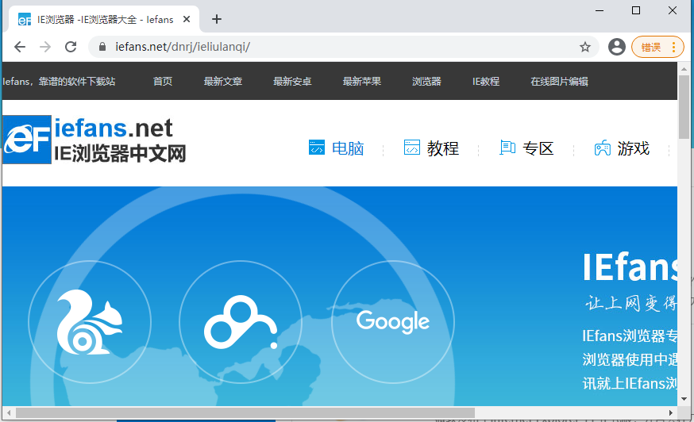Open the Chrome profile avatar

pyautogui.click(x=616, y=47)
